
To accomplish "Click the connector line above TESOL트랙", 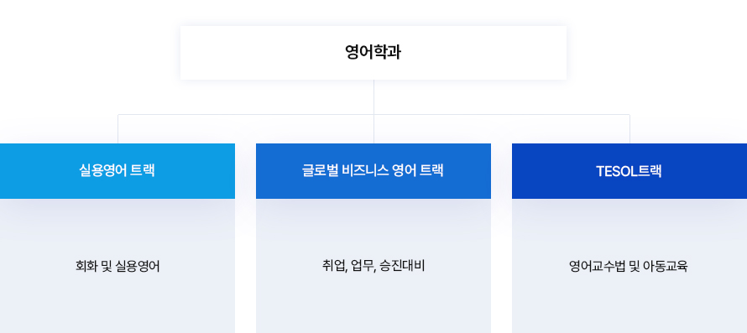I will click(x=629, y=129).
